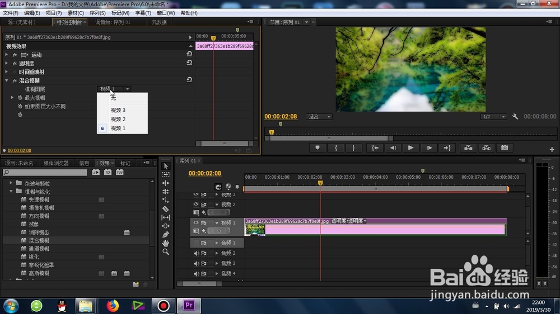Switch to the 调音台 tab
The height and width of the screenshot is (314, 560).
113,22
